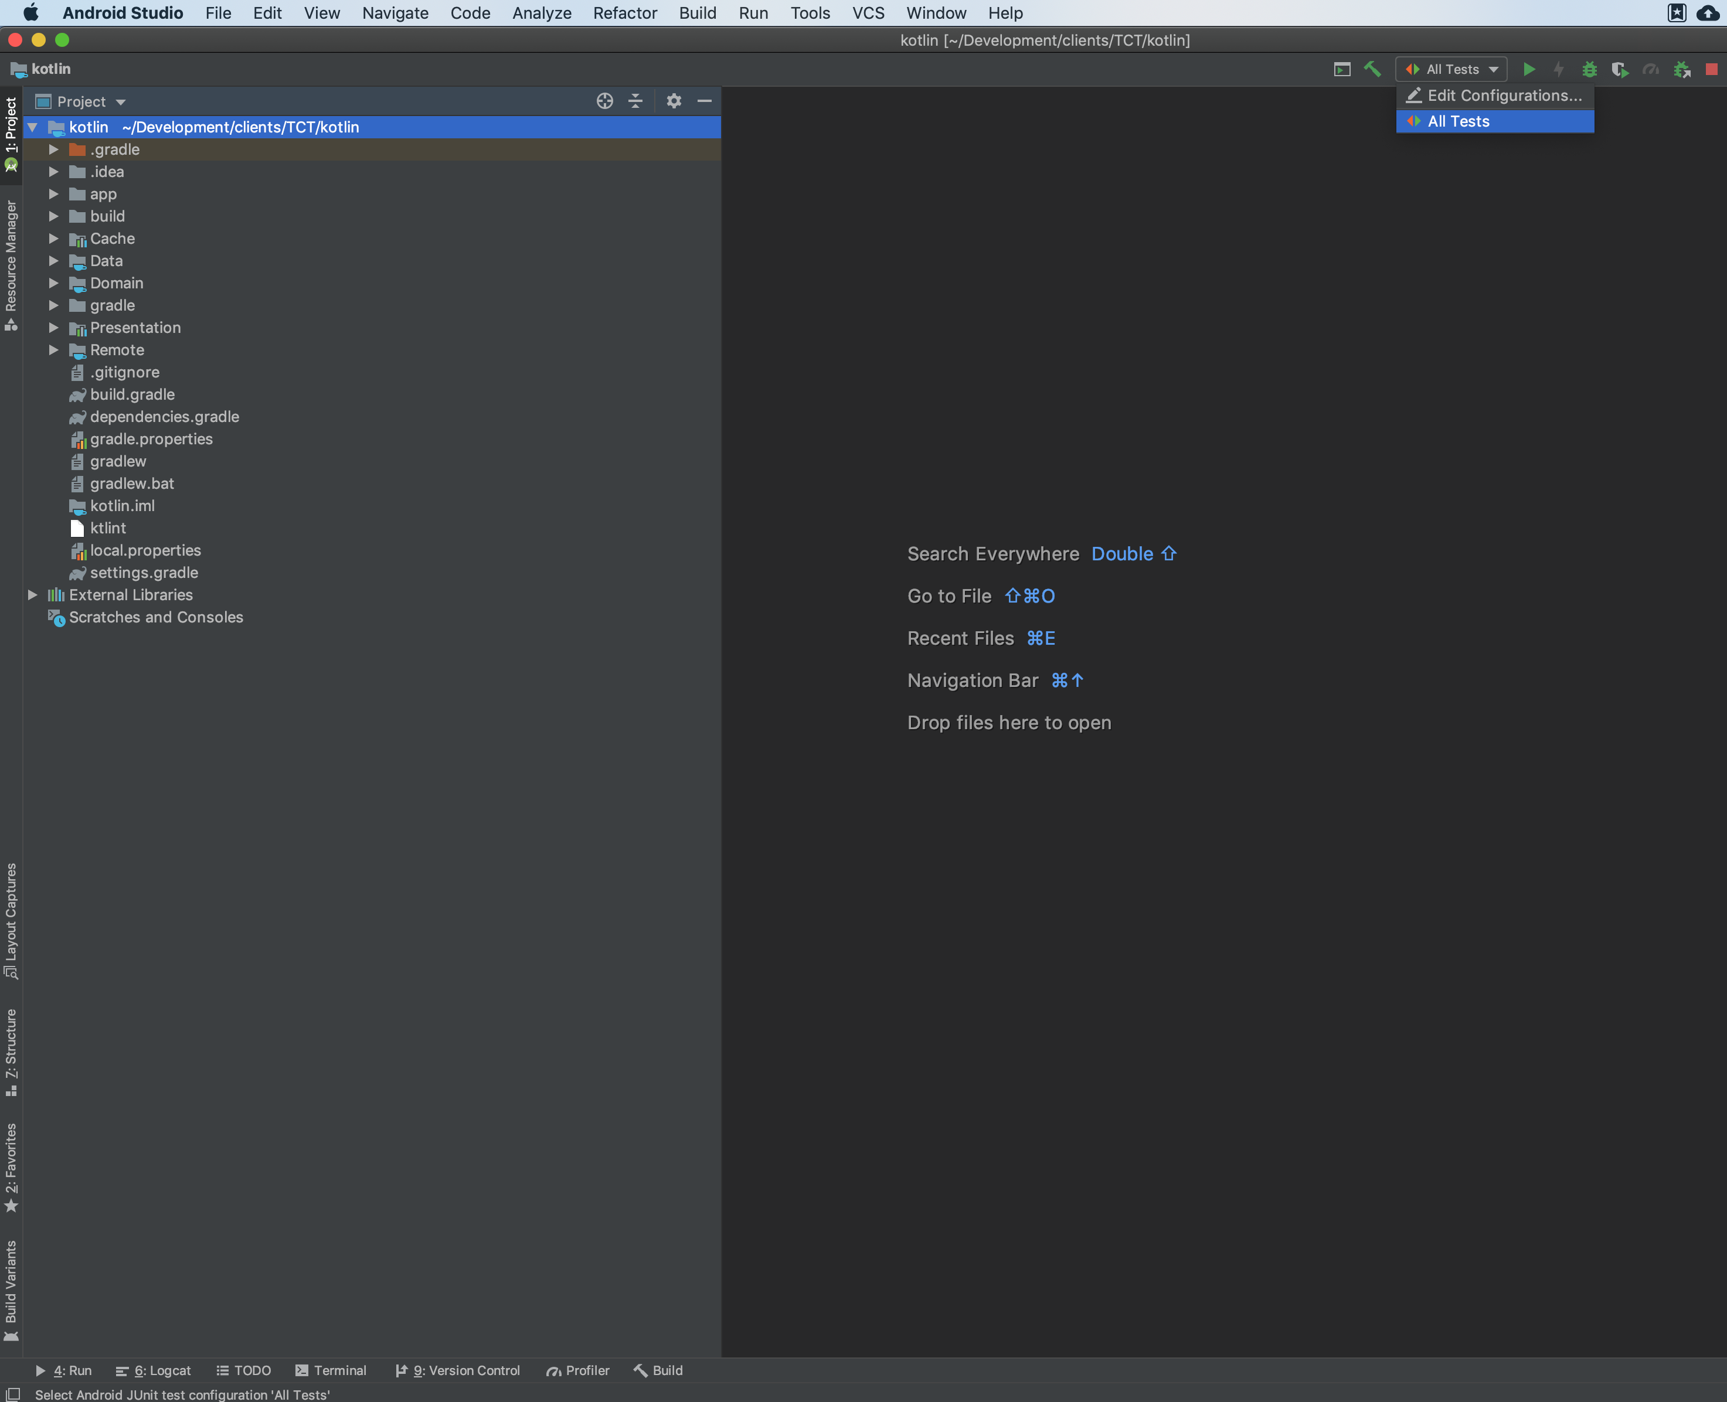The image size is (1727, 1402).
Task: Toggle the Z: Structure side panel
Action: point(11,1051)
